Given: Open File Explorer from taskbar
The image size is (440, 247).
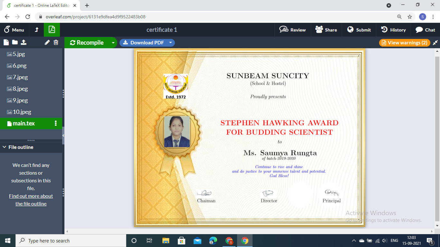Looking at the screenshot, I should click(x=166, y=241).
